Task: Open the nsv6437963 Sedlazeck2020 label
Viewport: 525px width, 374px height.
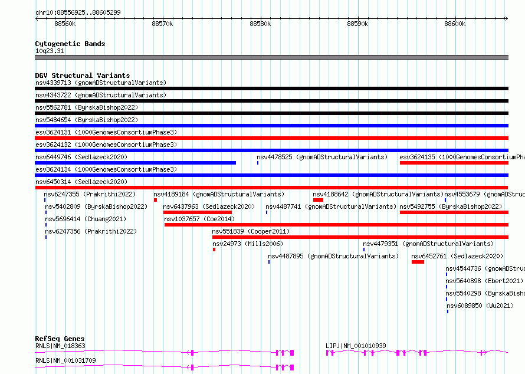Action: pyautogui.click(x=209, y=206)
